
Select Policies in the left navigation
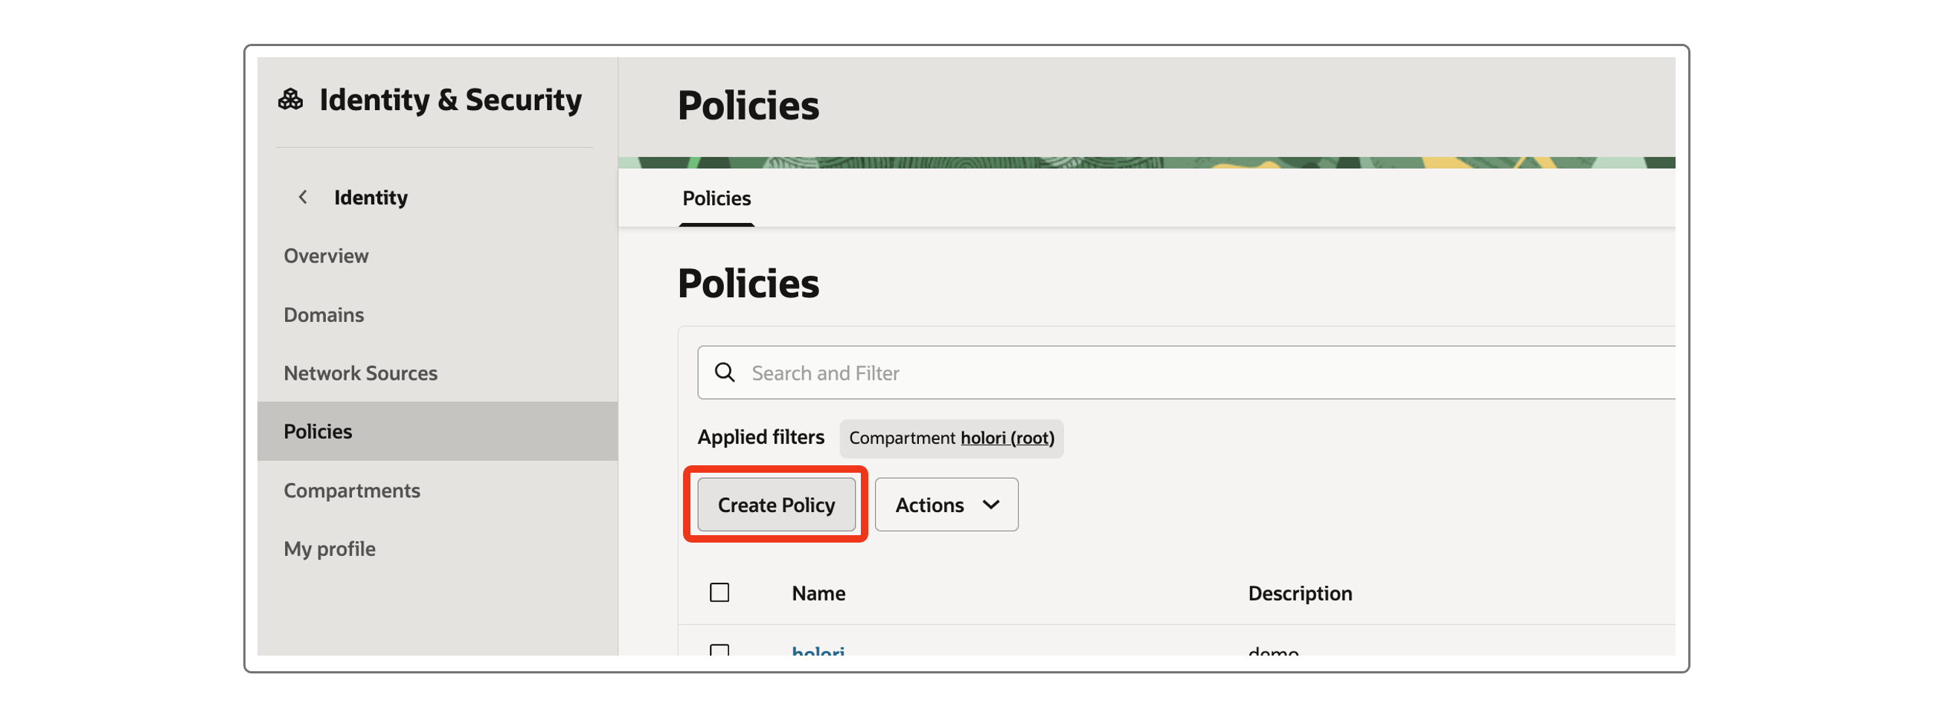317,432
